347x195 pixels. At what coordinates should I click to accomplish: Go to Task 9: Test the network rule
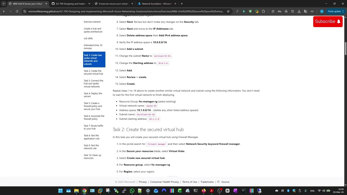click(x=91, y=147)
